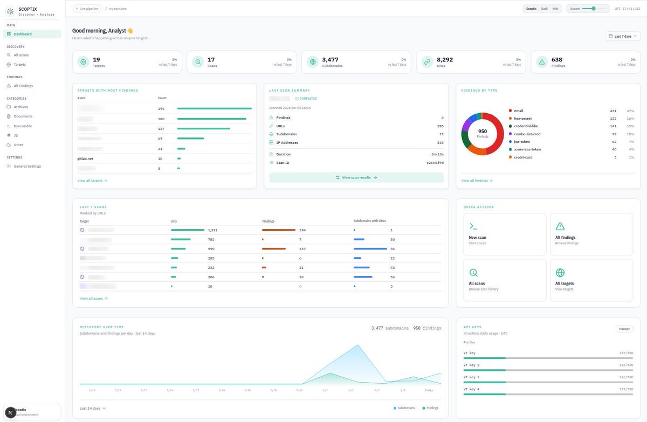Click the warning icon on the 638 Findings card
647x422 pixels.
click(x=542, y=62)
